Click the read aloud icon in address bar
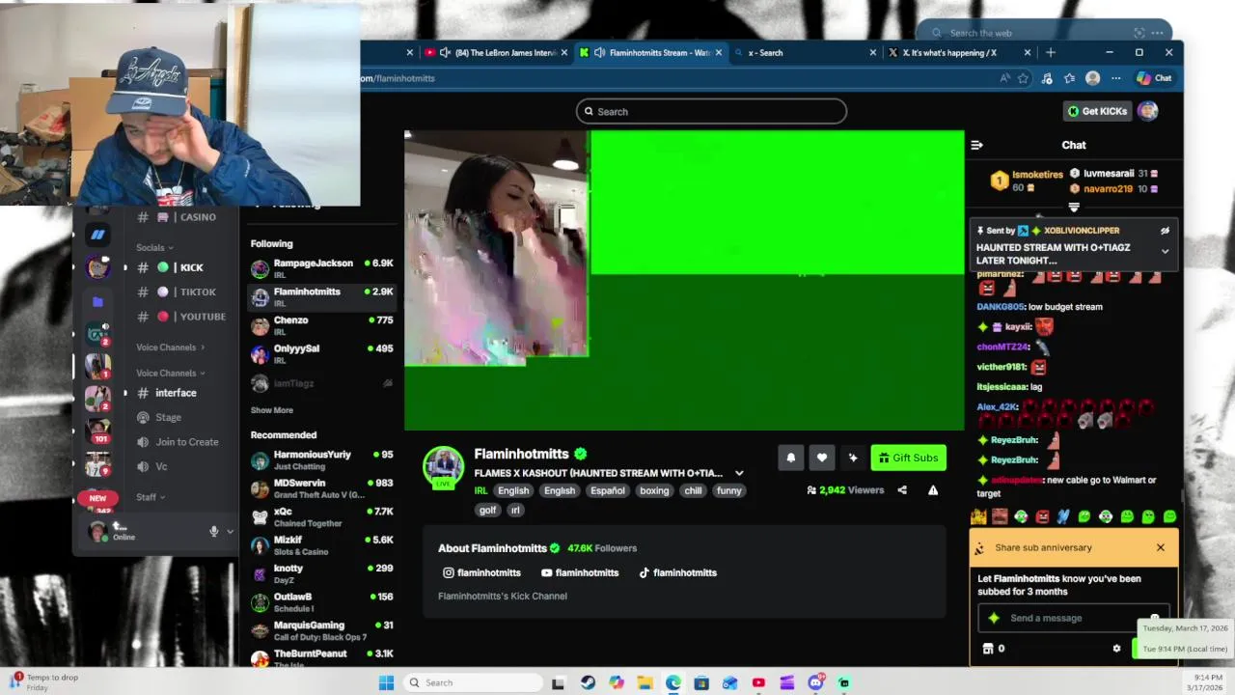Screen dimensions: 1235x695 tap(1004, 78)
